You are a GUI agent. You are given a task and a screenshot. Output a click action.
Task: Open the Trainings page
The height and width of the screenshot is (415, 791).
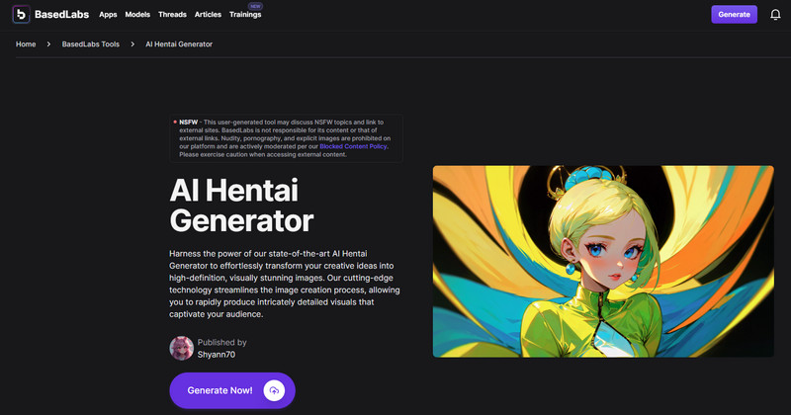pyautogui.click(x=245, y=15)
